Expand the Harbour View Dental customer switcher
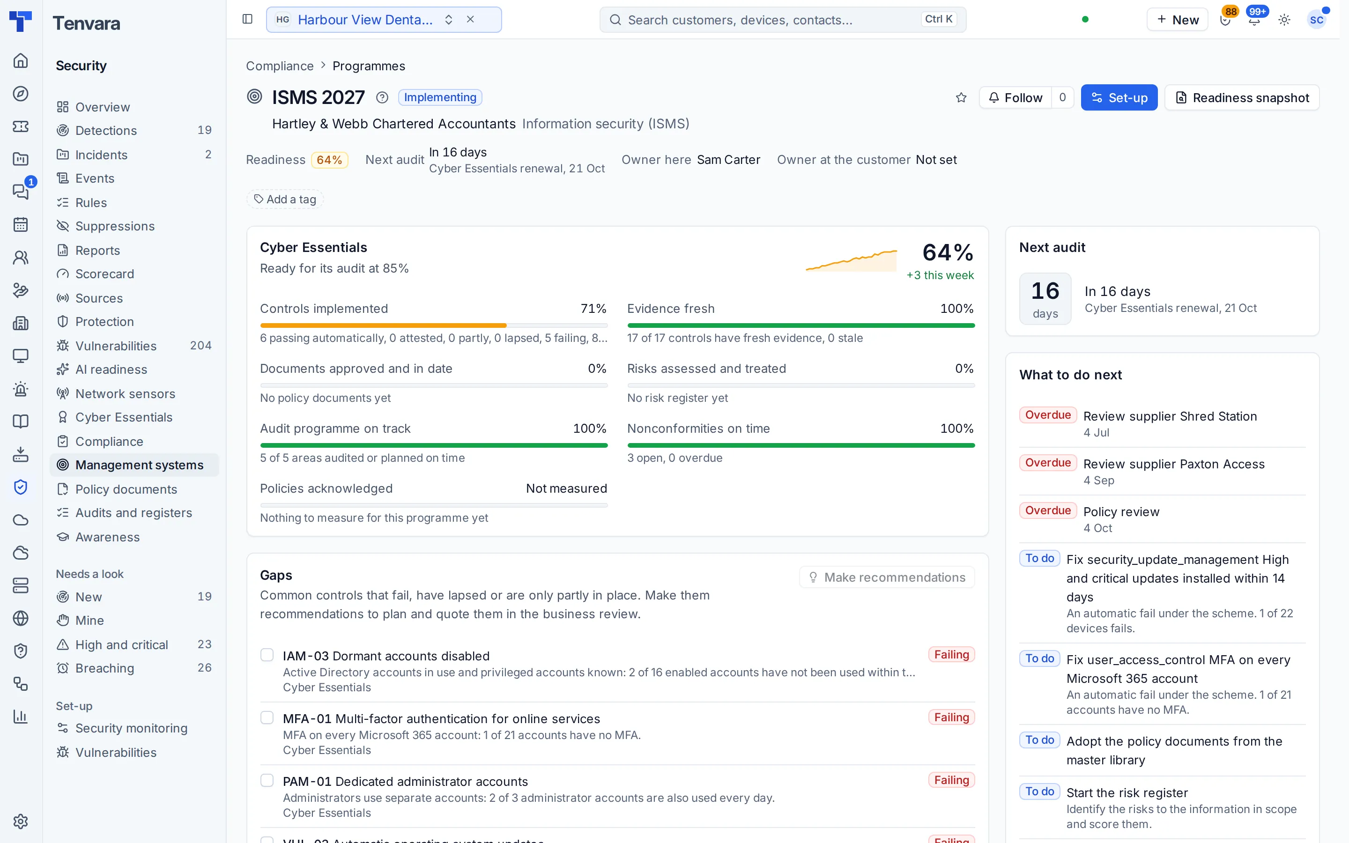1349x843 pixels. 449,20
